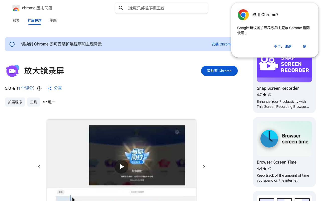This screenshot has height=201, width=321.
Task: Select the 扩展程序 tab
Action: [35, 21]
